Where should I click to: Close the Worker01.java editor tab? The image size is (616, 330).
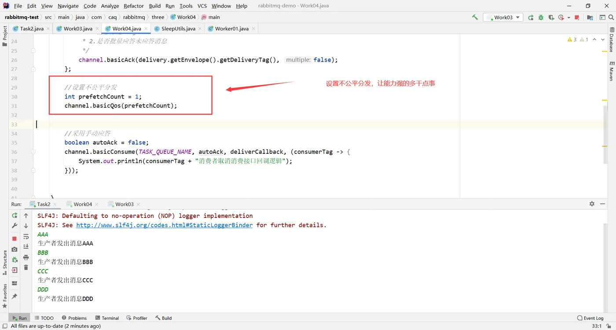pyautogui.click(x=253, y=29)
